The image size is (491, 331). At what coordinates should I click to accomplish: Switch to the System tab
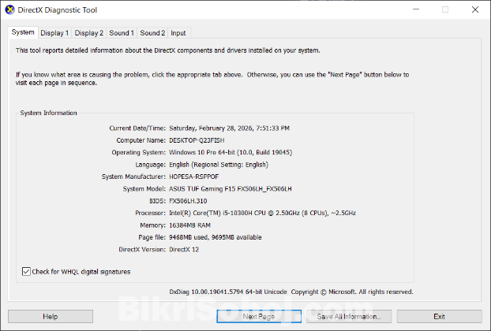23,32
